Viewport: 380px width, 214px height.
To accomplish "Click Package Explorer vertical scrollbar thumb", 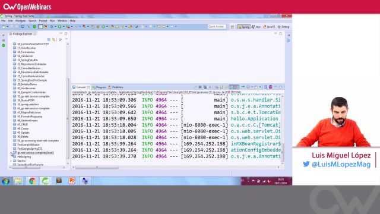I will tap(68, 118).
